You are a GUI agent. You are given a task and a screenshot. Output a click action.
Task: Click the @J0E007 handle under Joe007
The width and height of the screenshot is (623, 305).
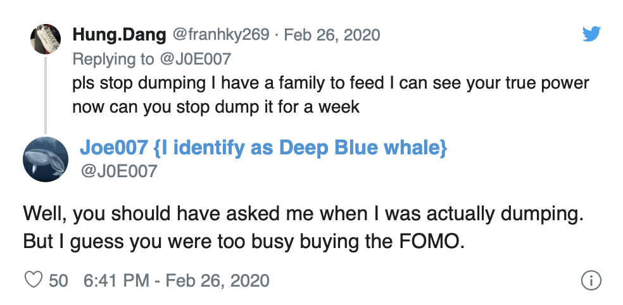pos(119,171)
